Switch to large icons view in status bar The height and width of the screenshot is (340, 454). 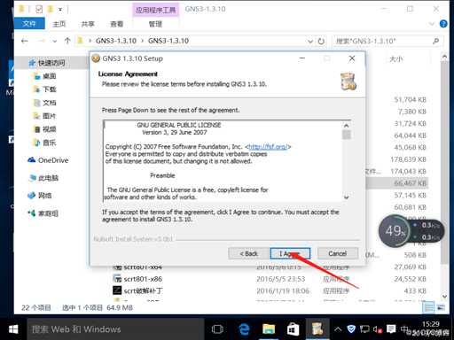click(441, 307)
